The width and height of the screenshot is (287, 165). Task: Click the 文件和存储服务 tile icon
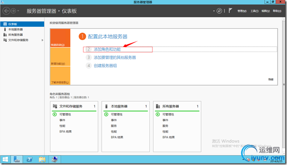pos(55,106)
